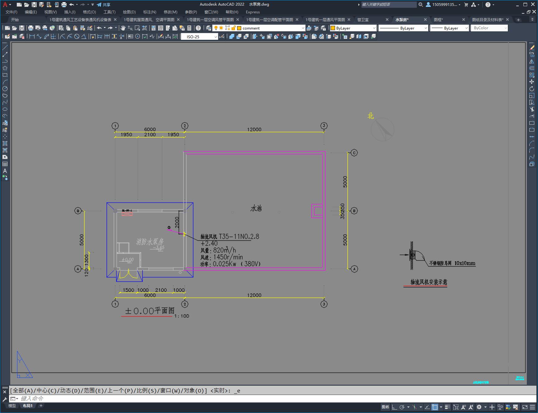Screen dimensions: 538x413
Task: Choose the Hatch tool
Action: coord(5,143)
